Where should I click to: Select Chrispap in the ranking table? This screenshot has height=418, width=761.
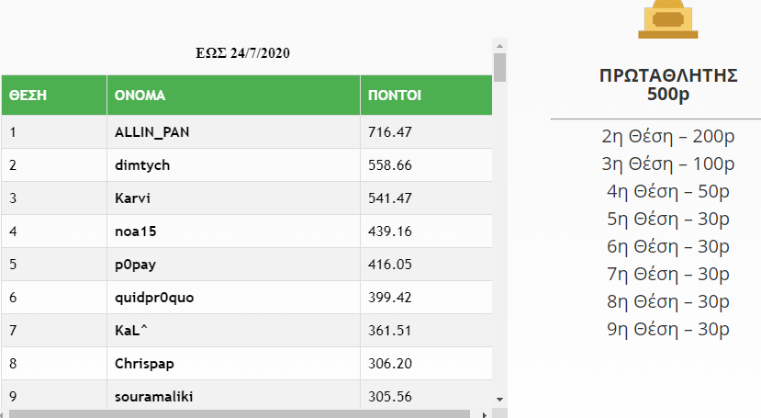click(x=144, y=364)
